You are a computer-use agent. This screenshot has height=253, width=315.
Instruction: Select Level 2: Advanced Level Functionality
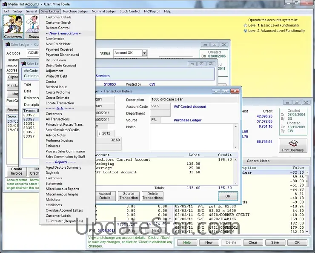tap(245, 31)
